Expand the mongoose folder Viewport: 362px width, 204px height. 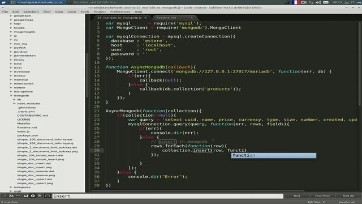[11, 187]
